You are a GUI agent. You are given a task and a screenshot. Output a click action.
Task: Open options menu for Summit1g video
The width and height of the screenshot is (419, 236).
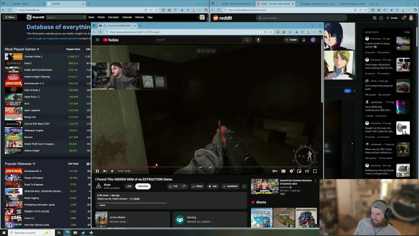[x=316, y=181]
